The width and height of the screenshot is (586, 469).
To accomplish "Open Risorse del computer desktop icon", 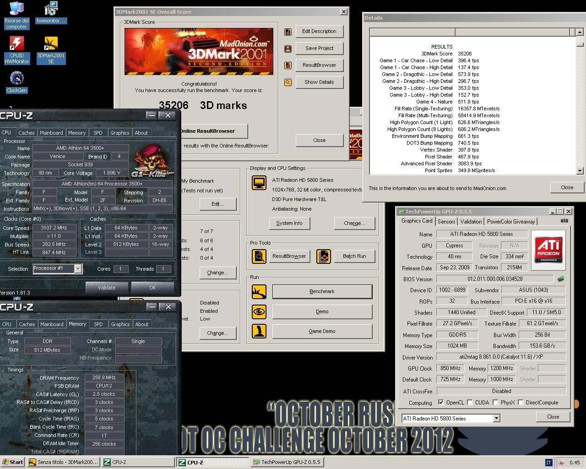I will tap(16, 15).
